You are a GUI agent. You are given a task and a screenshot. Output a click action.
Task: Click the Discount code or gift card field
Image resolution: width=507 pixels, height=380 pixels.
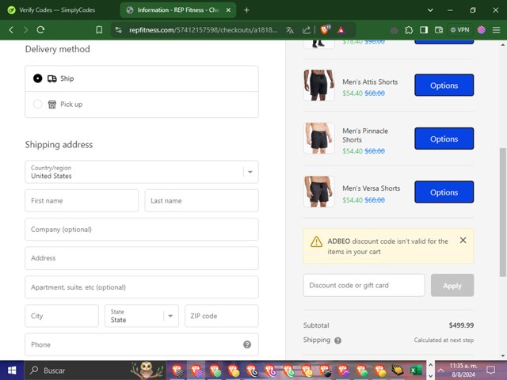coord(364,285)
